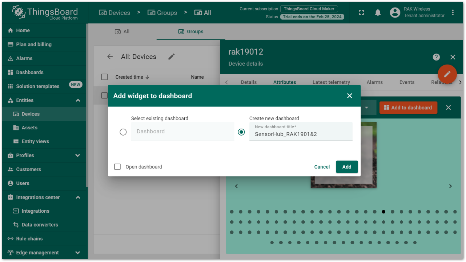Image resolution: width=466 pixels, height=262 pixels.
Task: Click the pencil icon beside All: Devices
Action: 172,57
